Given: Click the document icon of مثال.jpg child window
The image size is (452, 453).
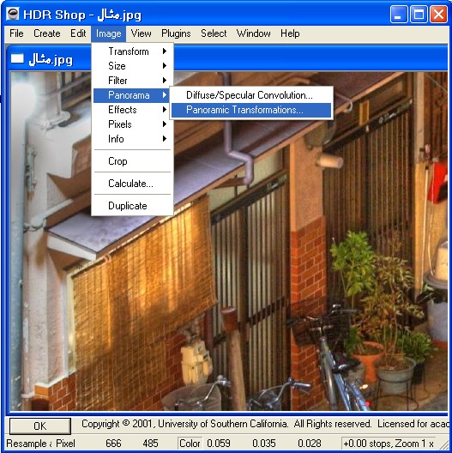Looking at the screenshot, I should 17,58.
